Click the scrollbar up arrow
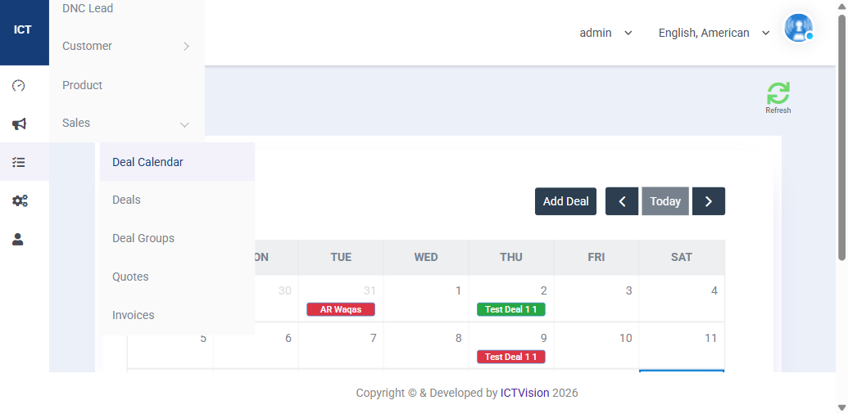 tap(841, 6)
